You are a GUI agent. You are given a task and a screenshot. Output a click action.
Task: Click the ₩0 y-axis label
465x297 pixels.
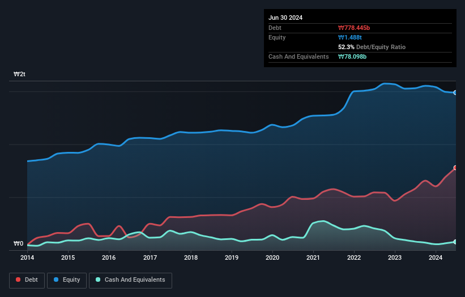click(18, 243)
